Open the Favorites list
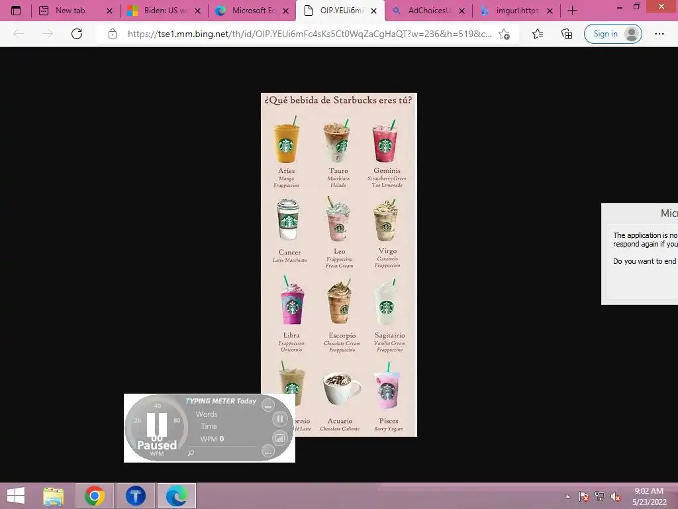This screenshot has width=678, height=509. click(538, 34)
